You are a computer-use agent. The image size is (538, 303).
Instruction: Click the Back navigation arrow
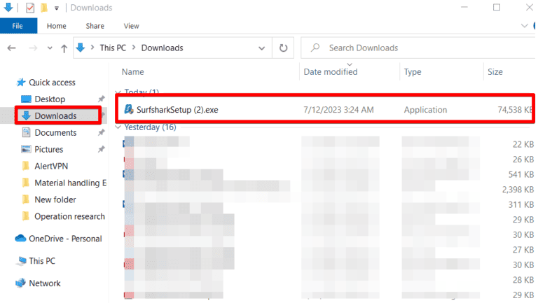tap(12, 48)
